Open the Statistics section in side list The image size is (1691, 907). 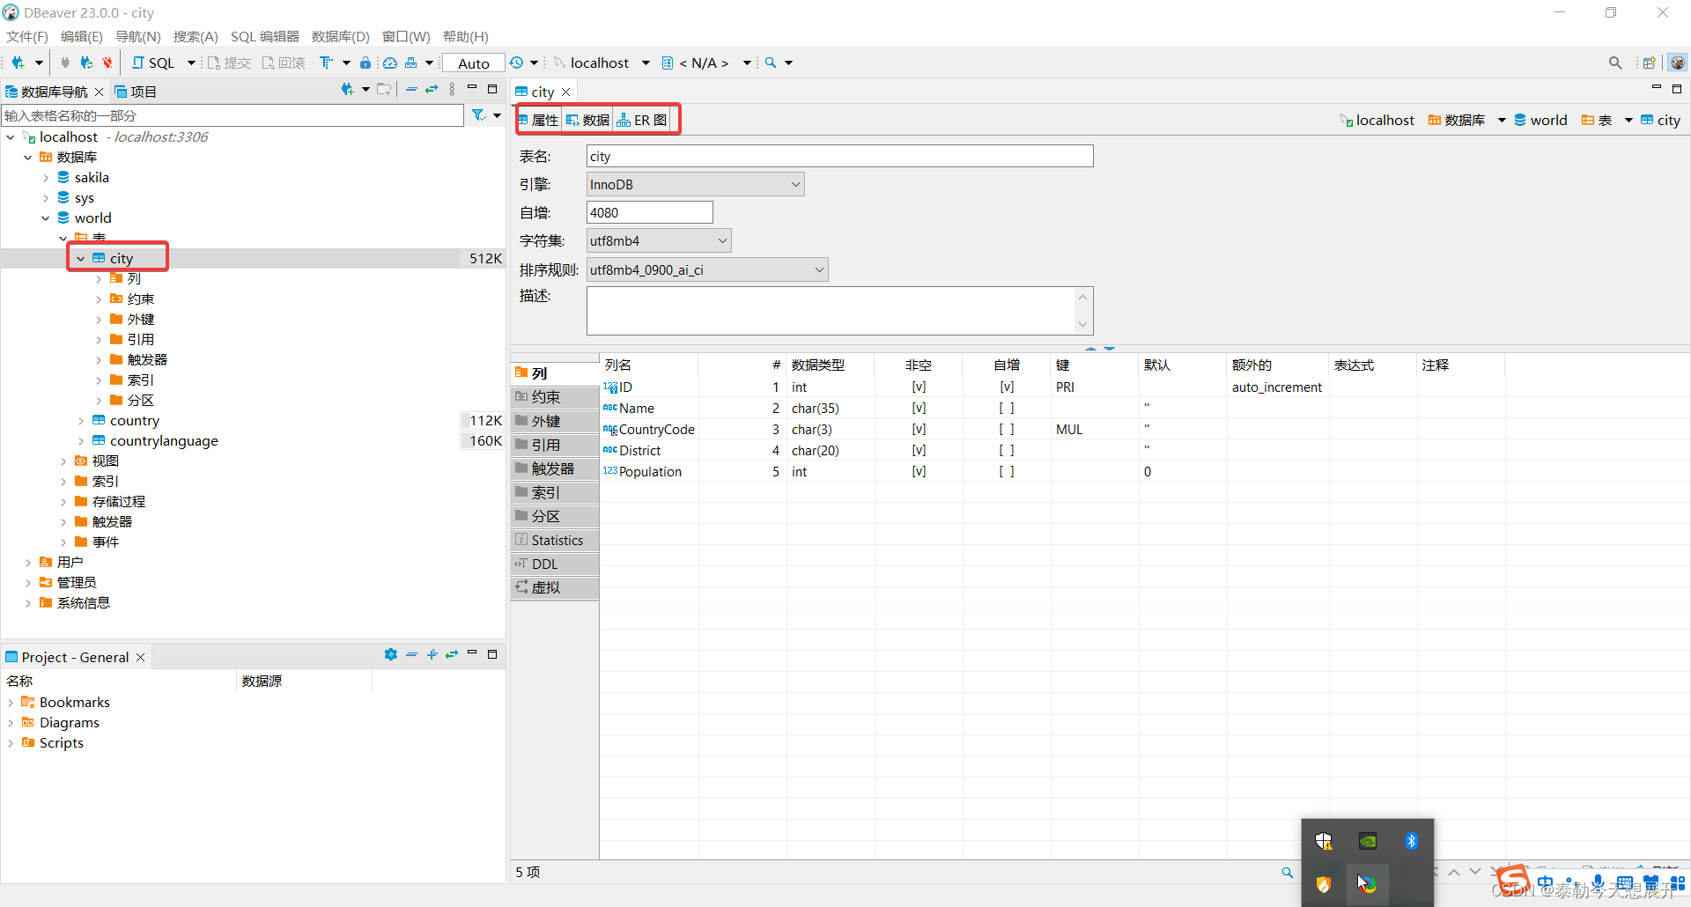555,541
